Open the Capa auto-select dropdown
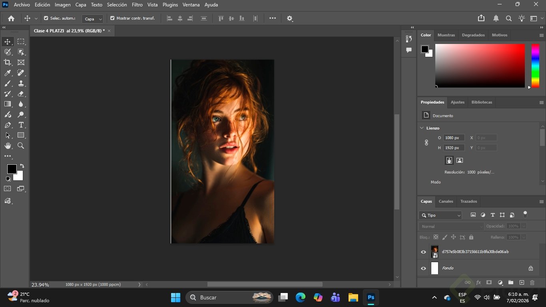 (x=92, y=19)
